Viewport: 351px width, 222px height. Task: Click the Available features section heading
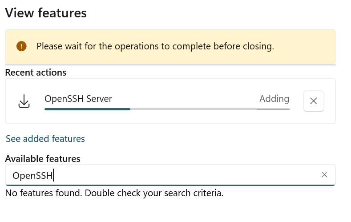(x=43, y=159)
